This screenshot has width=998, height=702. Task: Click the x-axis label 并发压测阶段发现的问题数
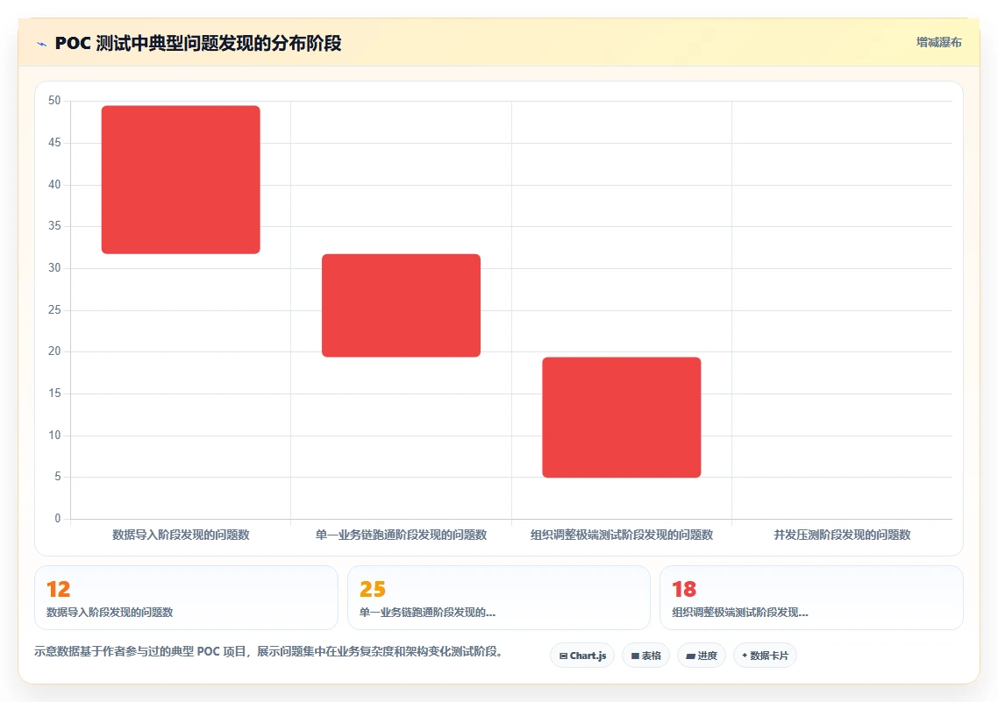point(842,535)
